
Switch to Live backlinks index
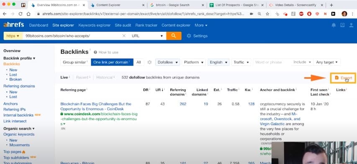[64, 77]
